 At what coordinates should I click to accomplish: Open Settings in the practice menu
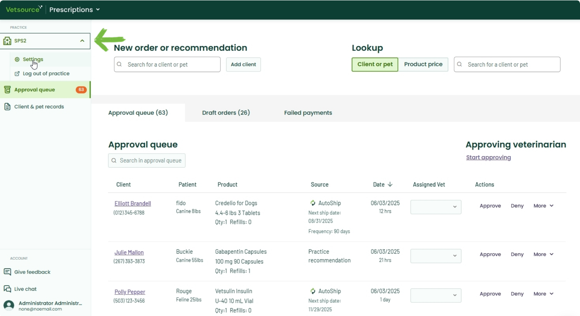tap(33, 59)
